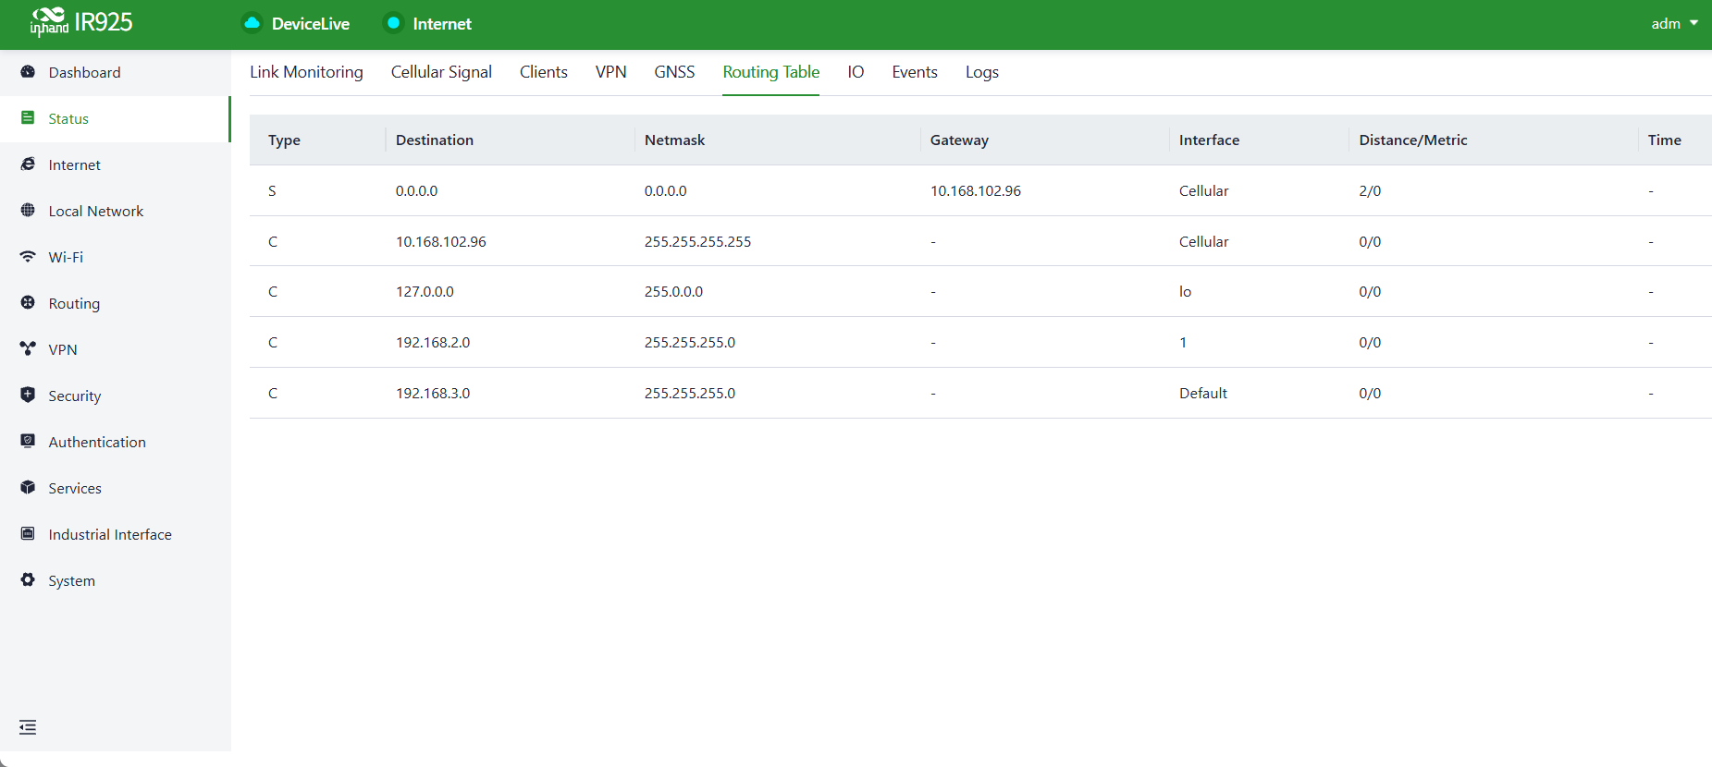
Task: Click the Routing sidebar icon
Action: 28,303
